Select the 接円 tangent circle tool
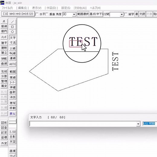The height and width of the screenshot is (157, 157). tap(4, 31)
